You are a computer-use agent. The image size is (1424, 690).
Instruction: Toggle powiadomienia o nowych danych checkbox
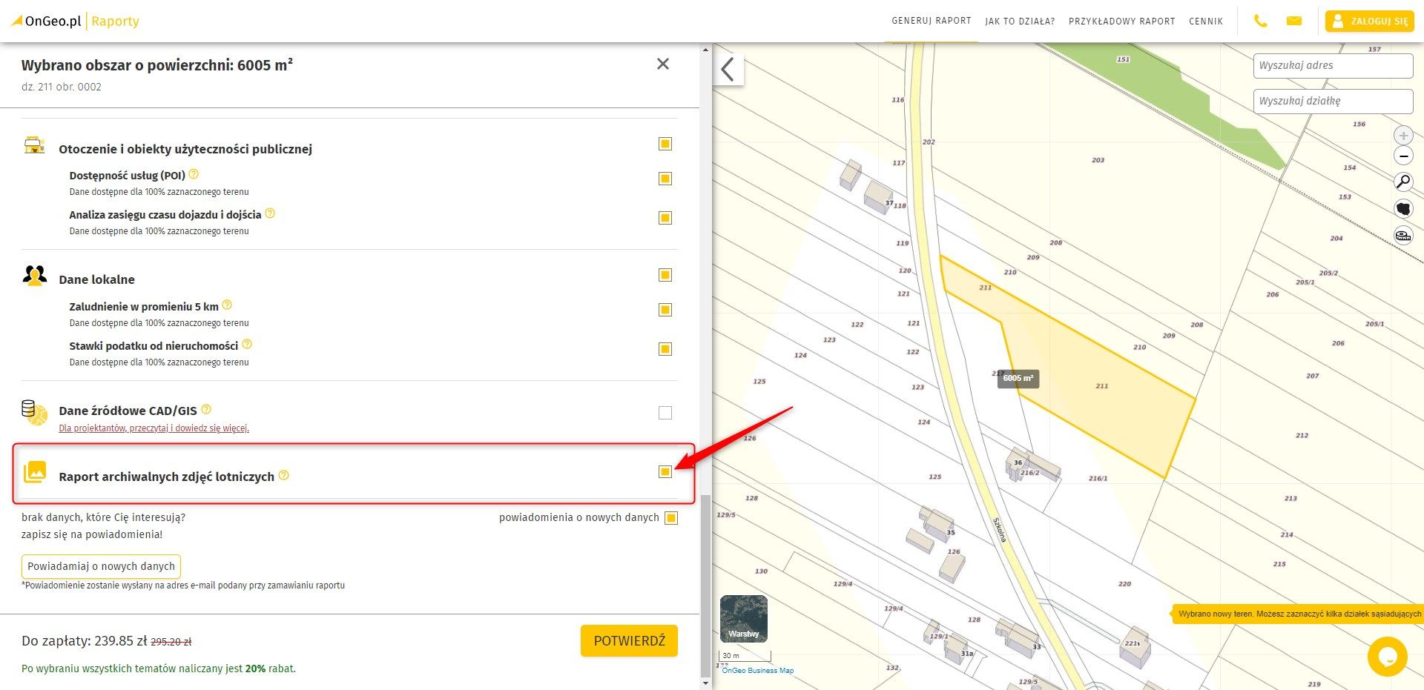pos(671,518)
